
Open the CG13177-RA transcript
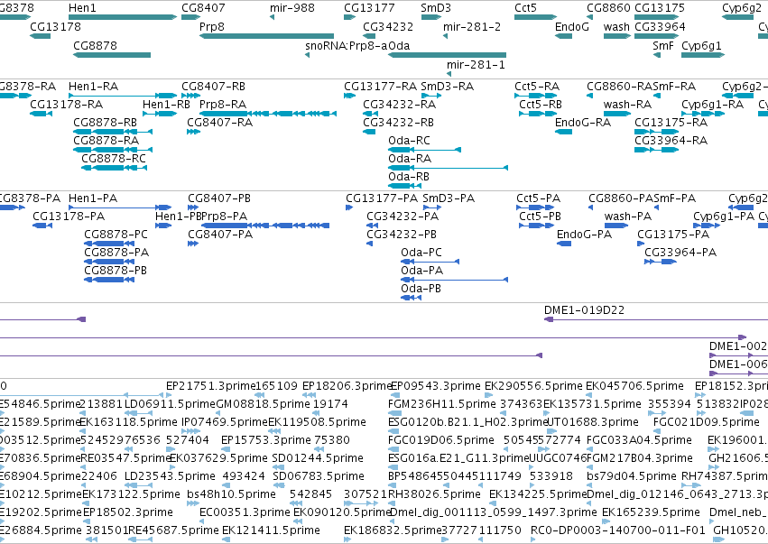click(350, 96)
